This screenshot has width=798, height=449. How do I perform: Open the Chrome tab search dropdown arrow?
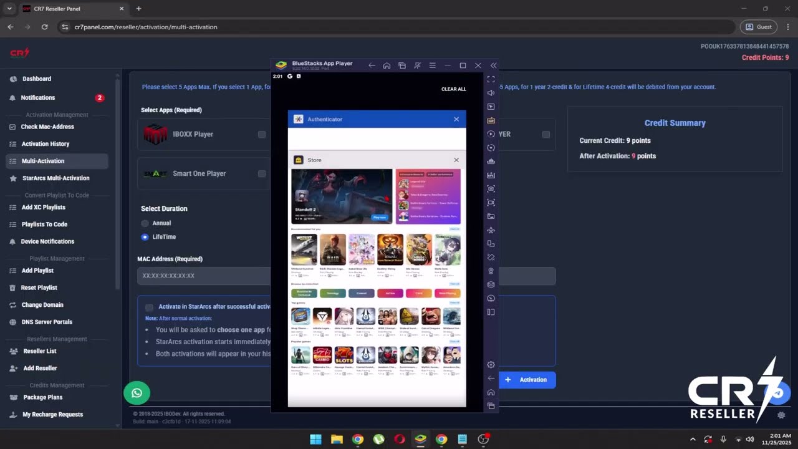[x=9, y=9]
